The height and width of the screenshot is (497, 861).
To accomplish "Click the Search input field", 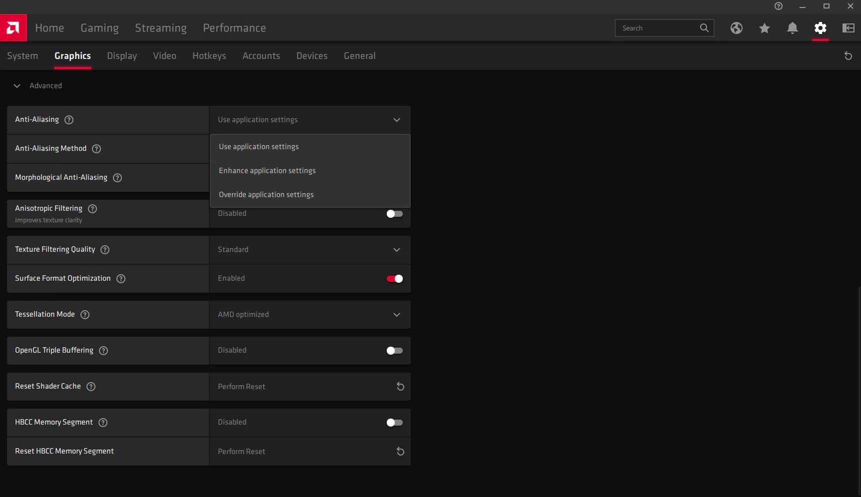I will click(657, 28).
